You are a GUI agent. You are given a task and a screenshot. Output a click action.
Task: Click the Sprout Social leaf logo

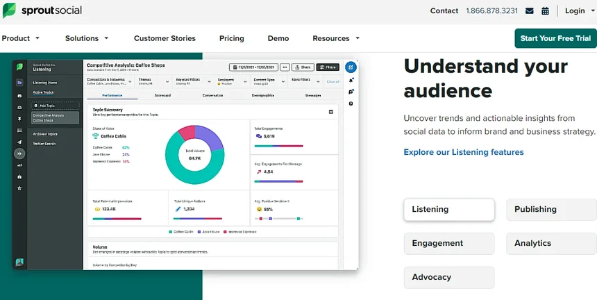click(9, 10)
